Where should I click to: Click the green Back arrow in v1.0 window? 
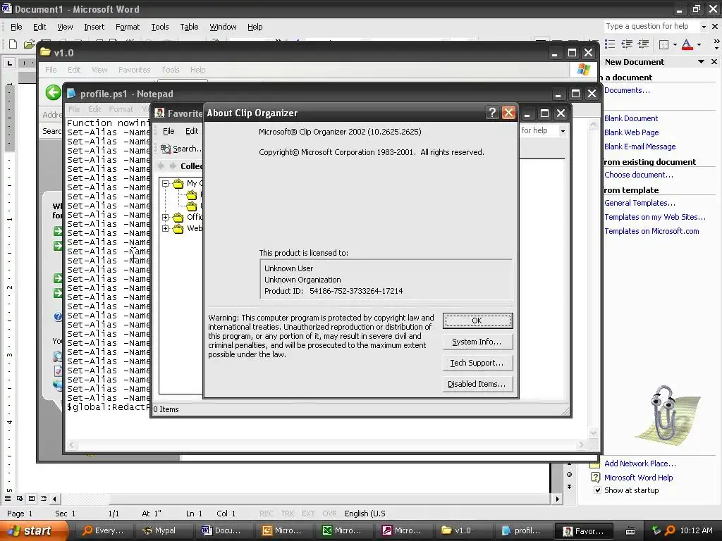point(54,92)
